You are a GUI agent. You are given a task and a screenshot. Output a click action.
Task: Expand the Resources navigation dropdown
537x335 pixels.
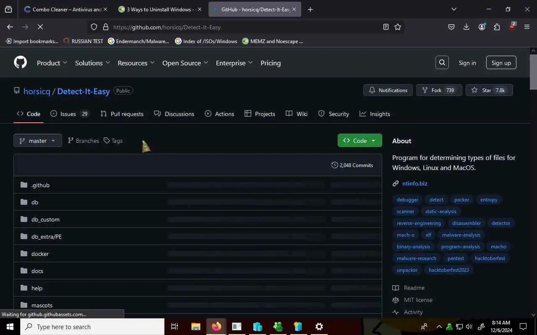pos(136,63)
